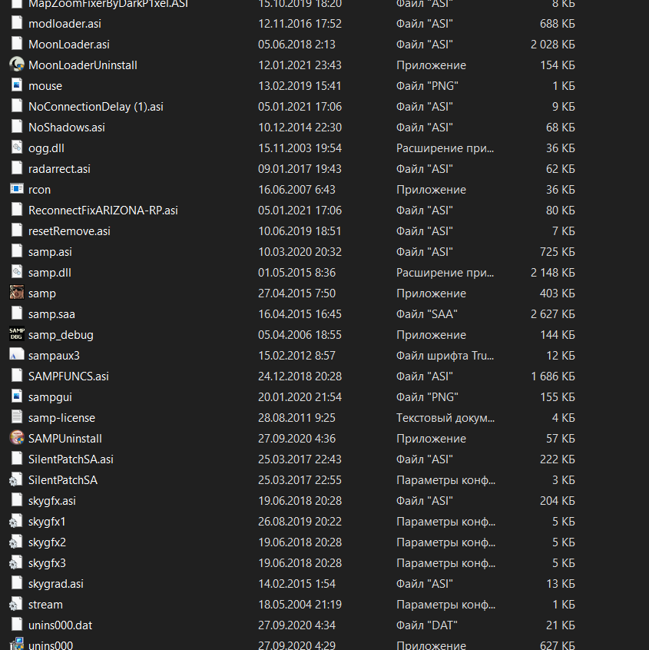Select the file name MoonLoaderUninstall

pos(82,65)
